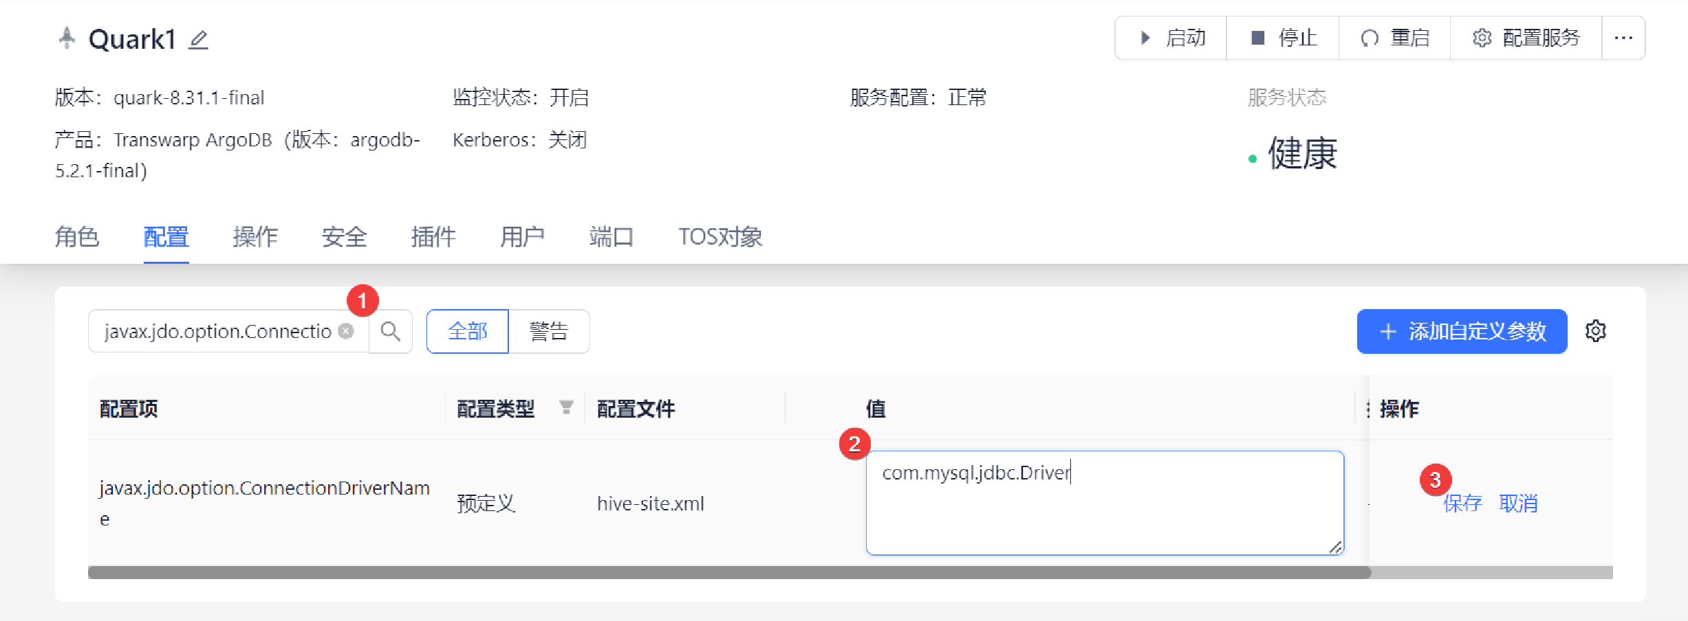The height and width of the screenshot is (621, 1688).
Task: Click the hive-site.xml file cell
Action: 651,504
